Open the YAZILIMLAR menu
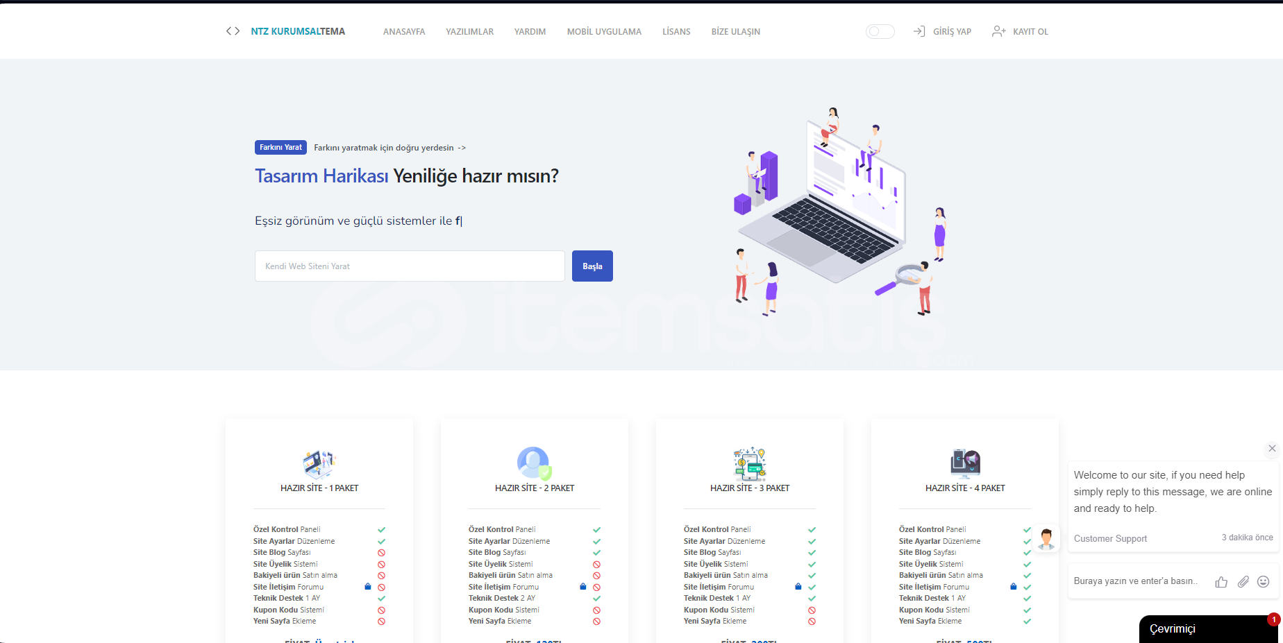 470,32
